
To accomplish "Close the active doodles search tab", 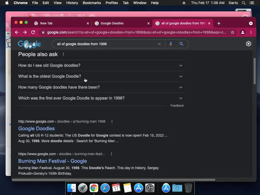I will click(209, 23).
